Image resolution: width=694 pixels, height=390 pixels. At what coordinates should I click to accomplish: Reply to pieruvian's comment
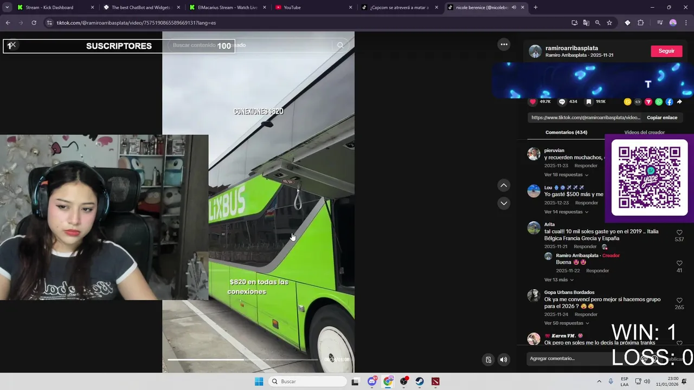click(x=586, y=166)
